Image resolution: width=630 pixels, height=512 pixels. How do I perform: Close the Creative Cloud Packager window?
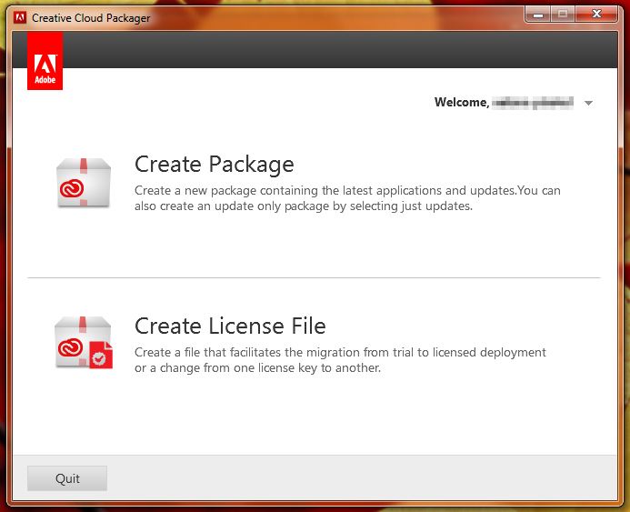pyautogui.click(x=596, y=15)
